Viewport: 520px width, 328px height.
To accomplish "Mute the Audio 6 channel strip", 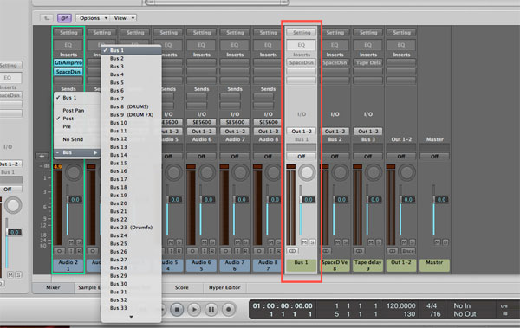I will (x=205, y=242).
